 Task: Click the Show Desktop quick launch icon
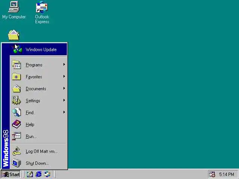[30, 174]
